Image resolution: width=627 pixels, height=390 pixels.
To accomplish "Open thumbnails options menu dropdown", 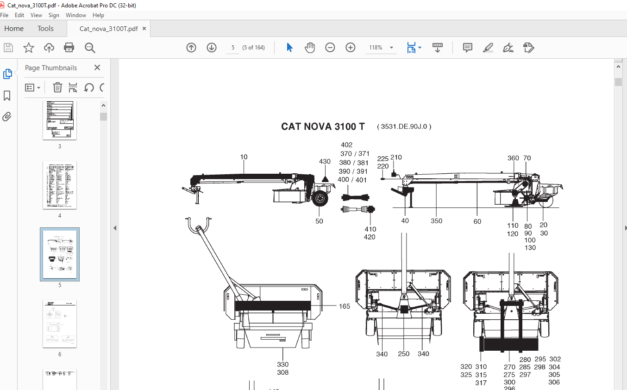I will pyautogui.click(x=32, y=87).
